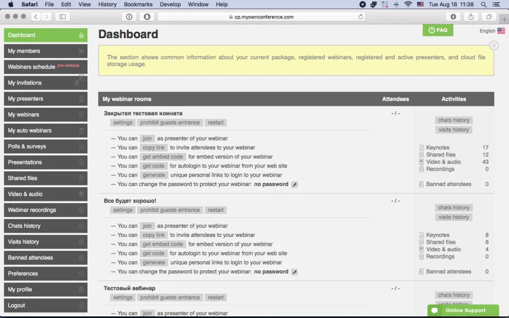Image resolution: width=509 pixels, height=318 pixels.
Task: Open Banned attendees in sidebar
Action: [46, 258]
